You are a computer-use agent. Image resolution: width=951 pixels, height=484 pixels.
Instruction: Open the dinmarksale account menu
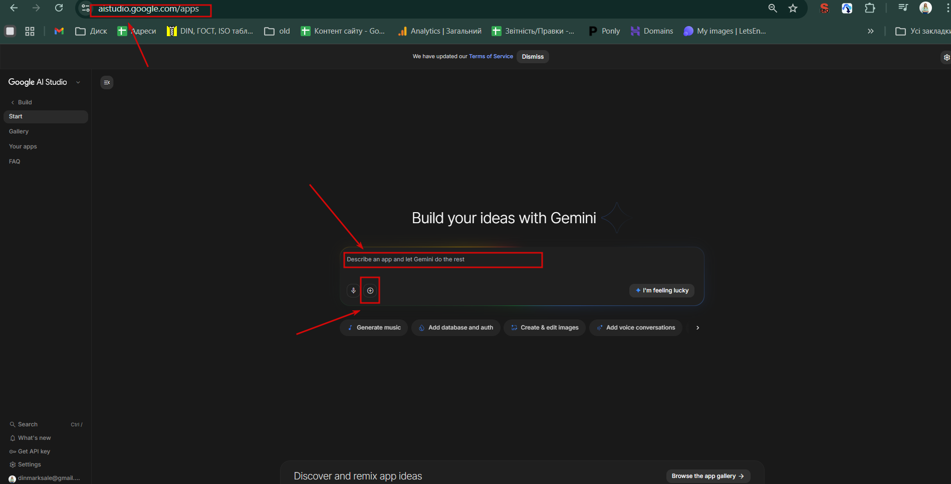coord(45,478)
